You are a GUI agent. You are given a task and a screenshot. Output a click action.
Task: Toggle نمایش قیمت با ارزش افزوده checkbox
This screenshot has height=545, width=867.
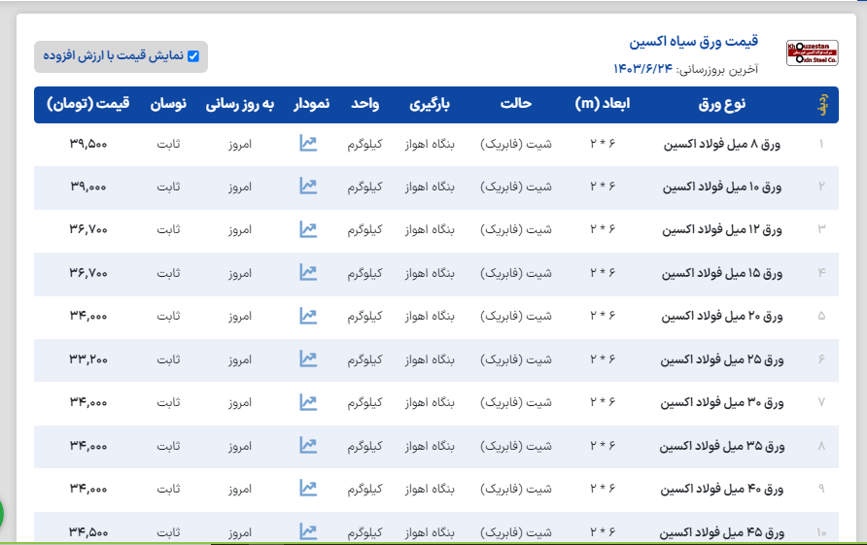tap(193, 56)
